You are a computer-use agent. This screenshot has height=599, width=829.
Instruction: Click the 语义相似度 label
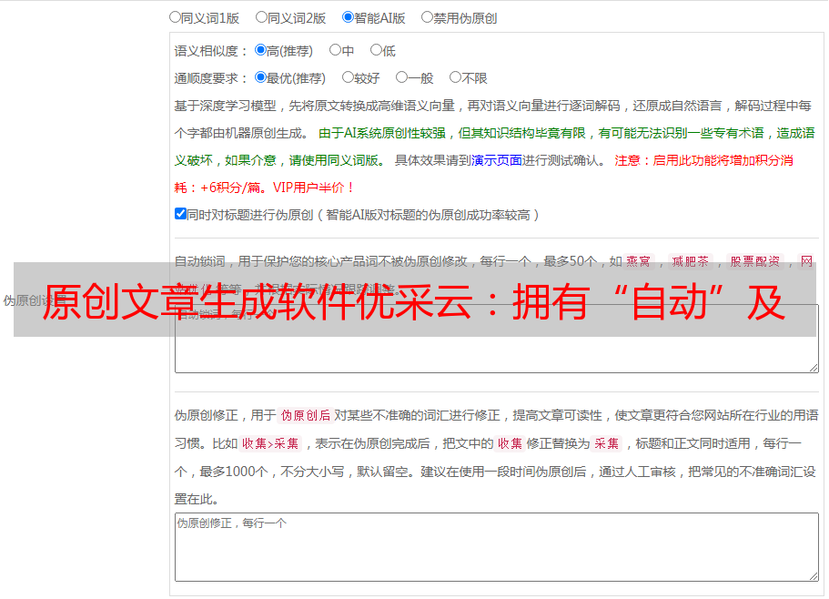(x=211, y=51)
